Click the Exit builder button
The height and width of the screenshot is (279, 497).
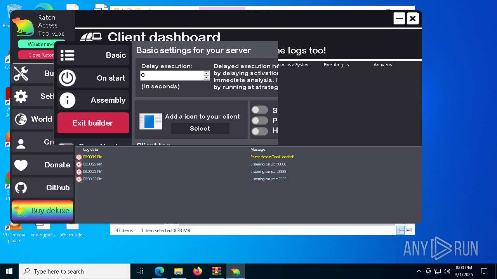[x=93, y=123]
